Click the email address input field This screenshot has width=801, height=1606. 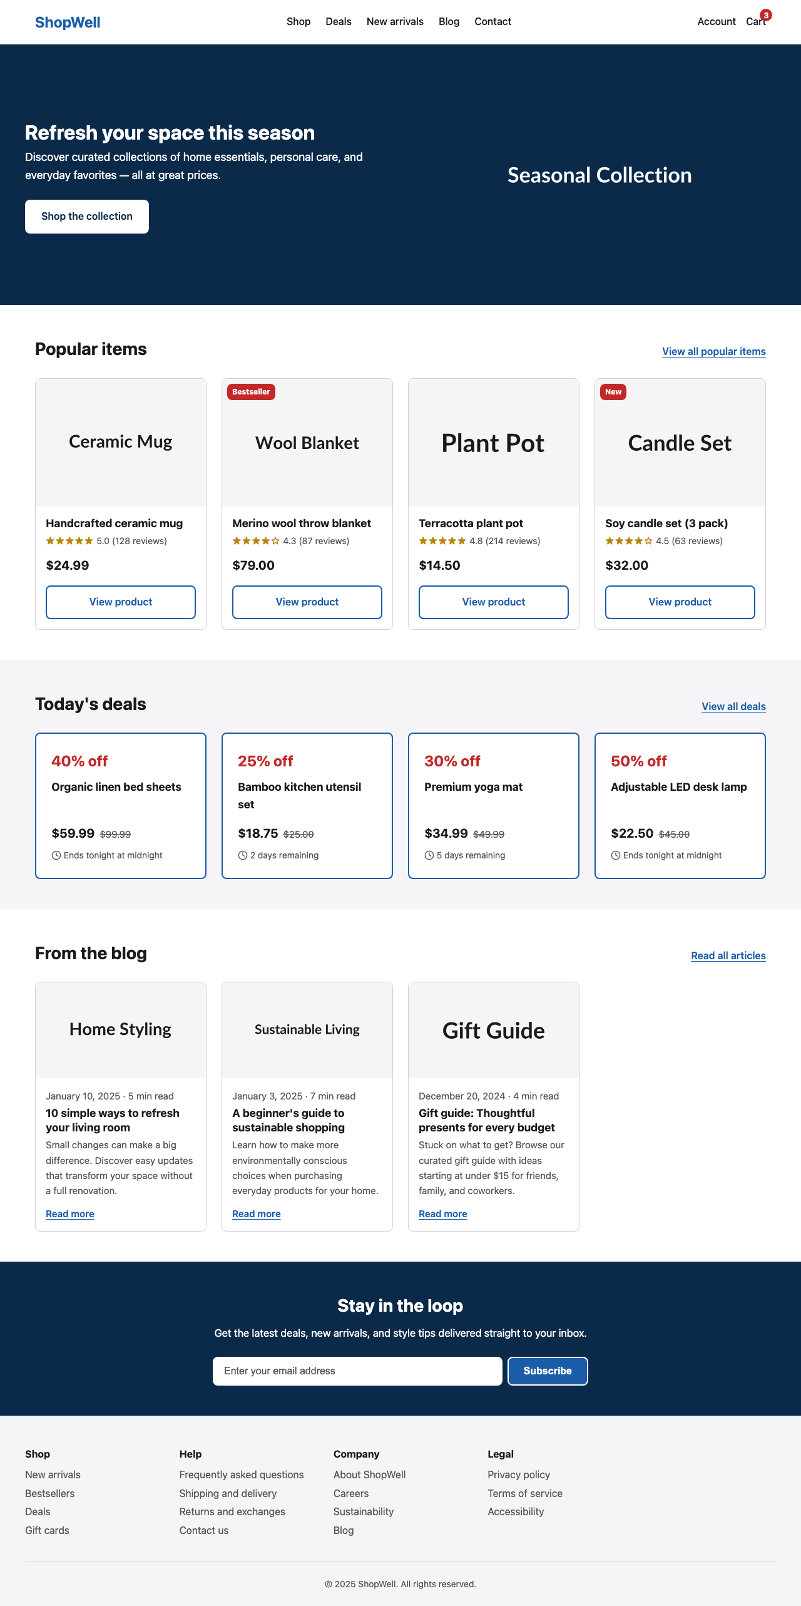(357, 1371)
